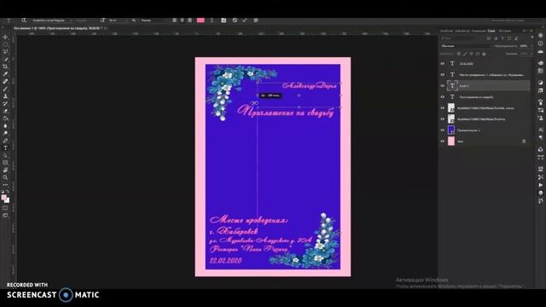Click the foreground color swatch
This screenshot has height=307, width=546.
[x=3, y=198]
